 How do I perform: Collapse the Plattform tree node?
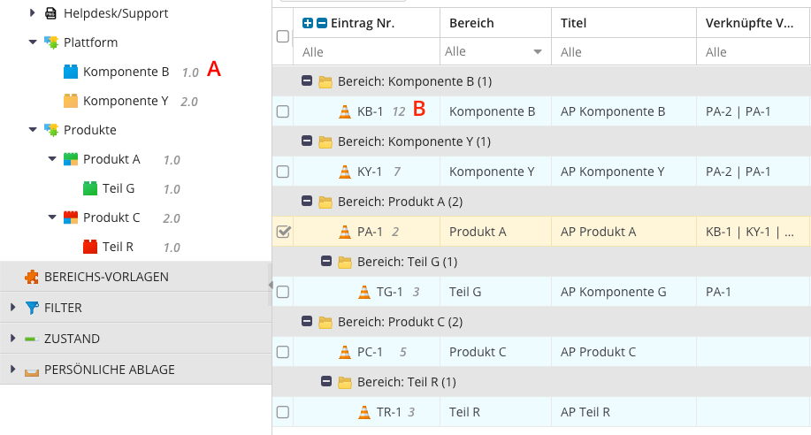pos(33,42)
